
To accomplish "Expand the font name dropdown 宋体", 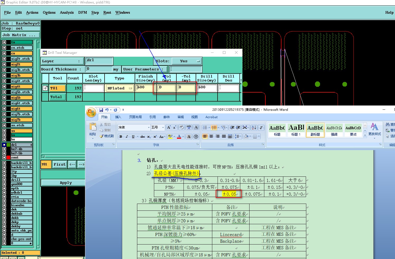I will pyautogui.click(x=149, y=128).
